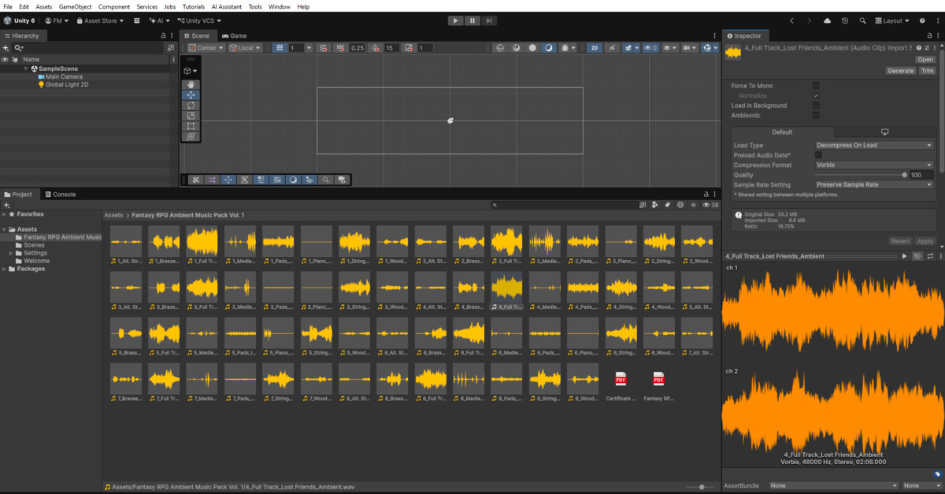Switch to the Game tab
The width and height of the screenshot is (945, 494).
tap(234, 35)
